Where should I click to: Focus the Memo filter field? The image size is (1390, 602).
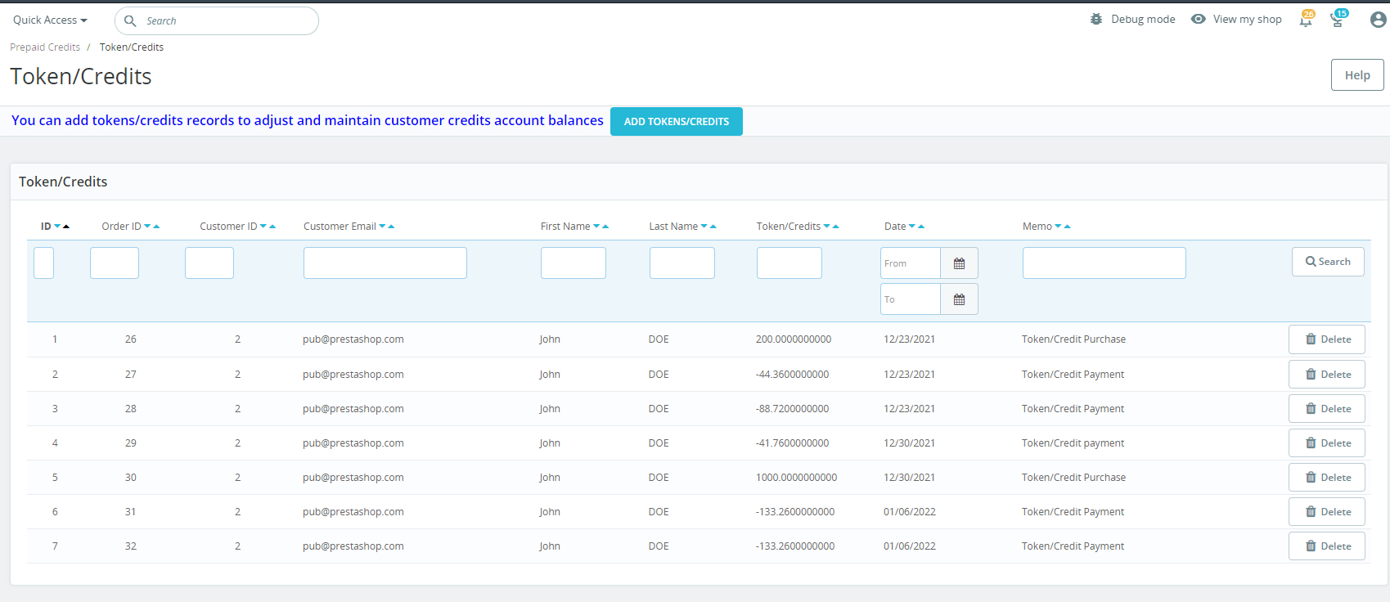pos(1104,263)
